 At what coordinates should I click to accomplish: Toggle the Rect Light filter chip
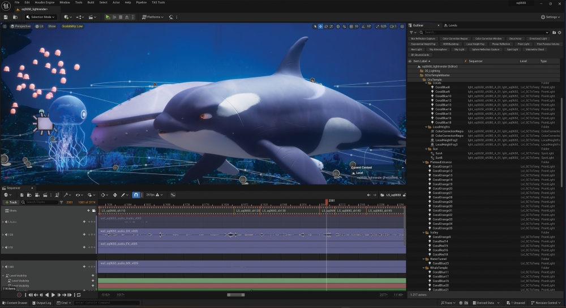coord(416,49)
